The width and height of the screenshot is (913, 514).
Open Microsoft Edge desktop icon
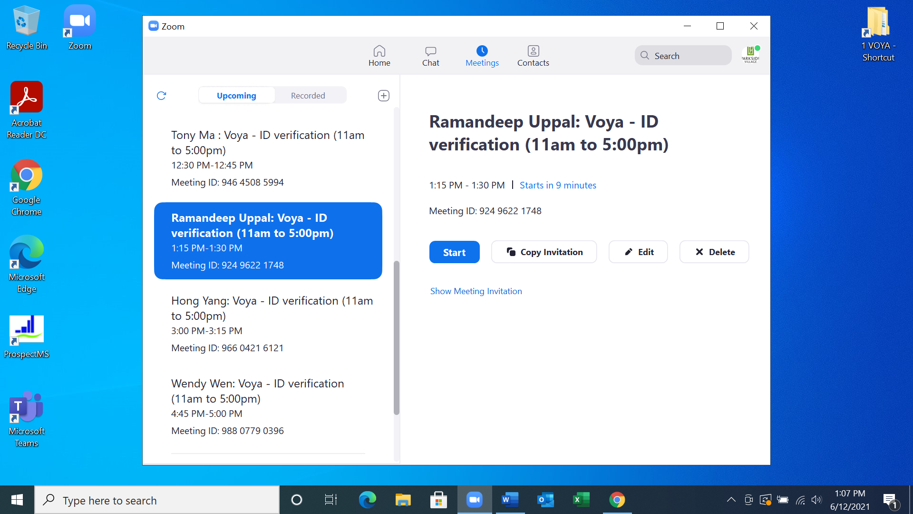tap(27, 265)
